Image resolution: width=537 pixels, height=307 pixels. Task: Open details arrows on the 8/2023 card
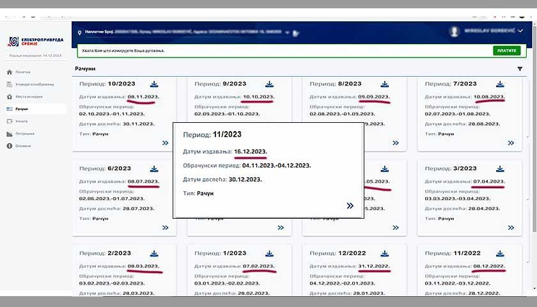(396, 143)
